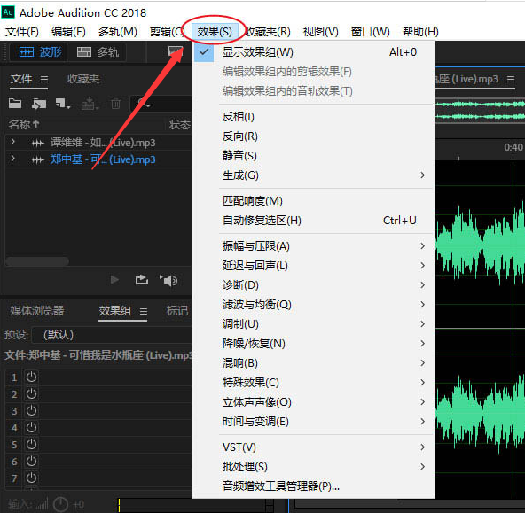Expand the 郑中基 mp3 file row

12,159
